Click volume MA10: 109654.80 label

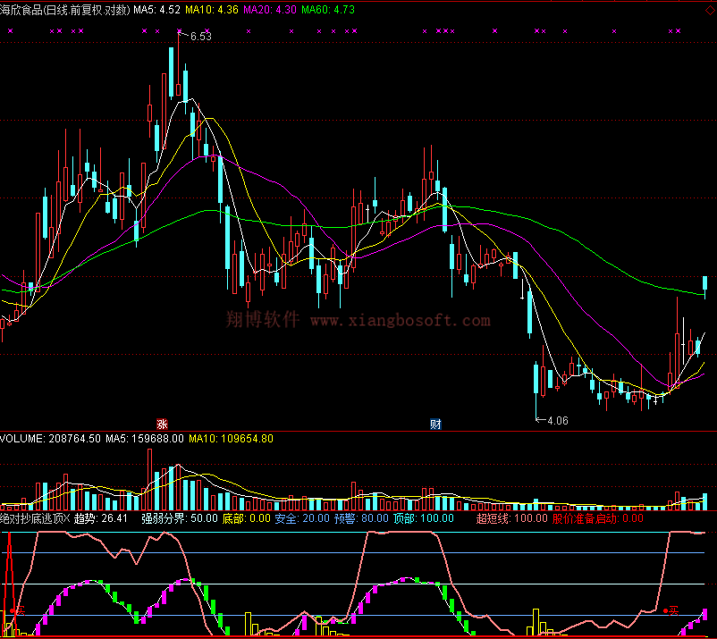pyautogui.click(x=231, y=439)
